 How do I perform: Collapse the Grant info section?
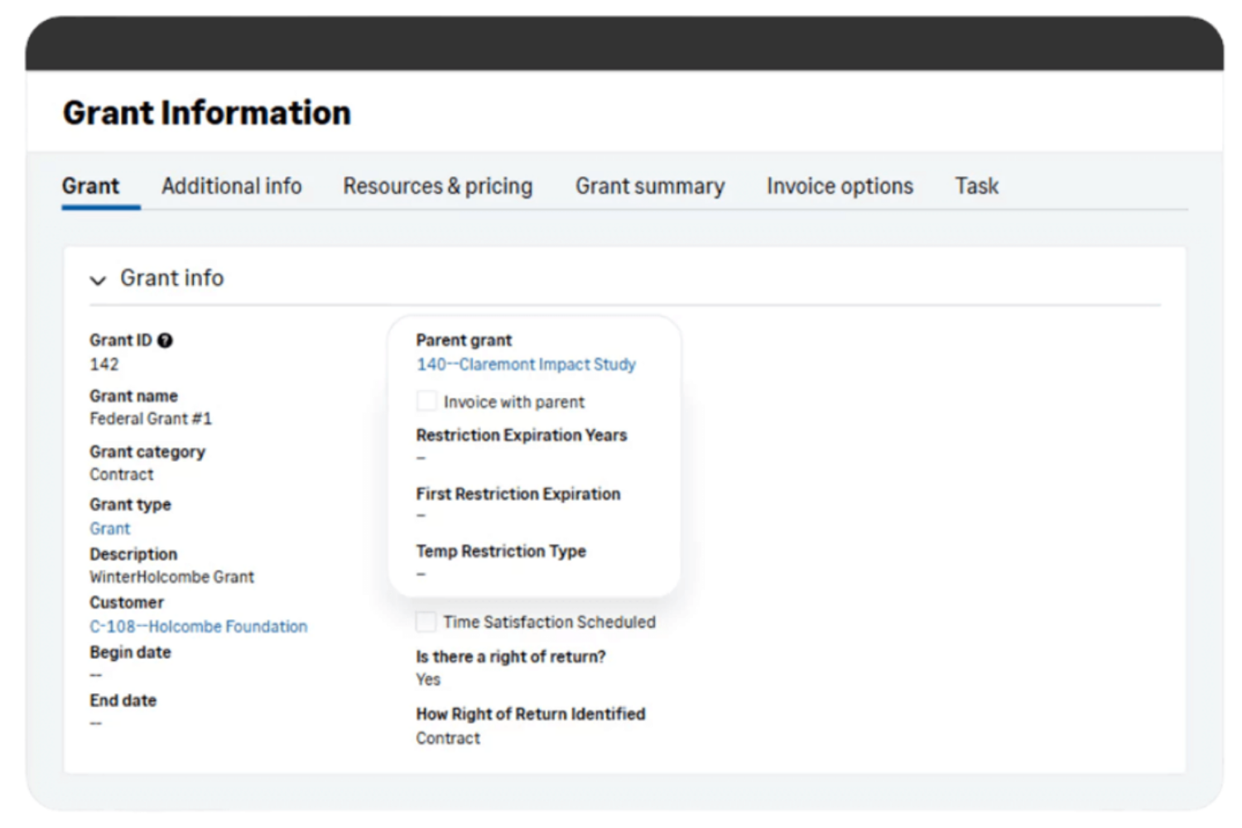click(x=99, y=280)
